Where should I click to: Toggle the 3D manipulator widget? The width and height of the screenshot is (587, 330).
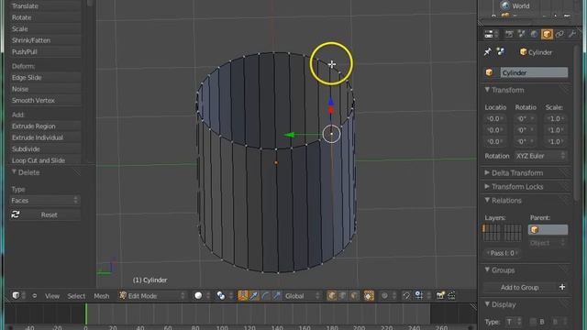243,295
